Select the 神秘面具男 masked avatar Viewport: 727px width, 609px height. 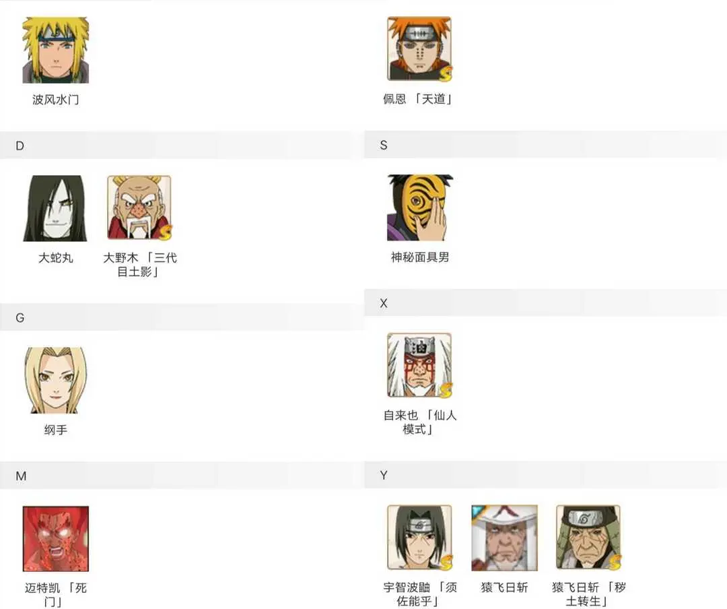pyautogui.click(x=419, y=207)
